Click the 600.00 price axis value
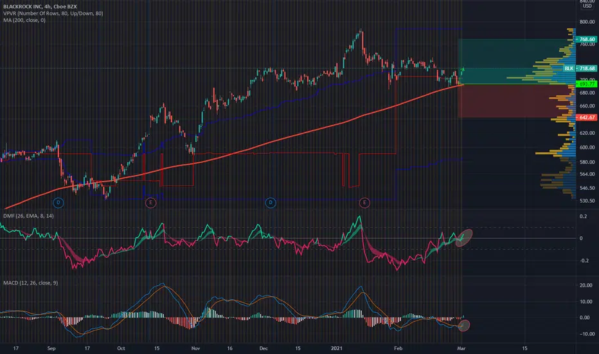Screen dimensions: 599x354 click(x=587, y=147)
